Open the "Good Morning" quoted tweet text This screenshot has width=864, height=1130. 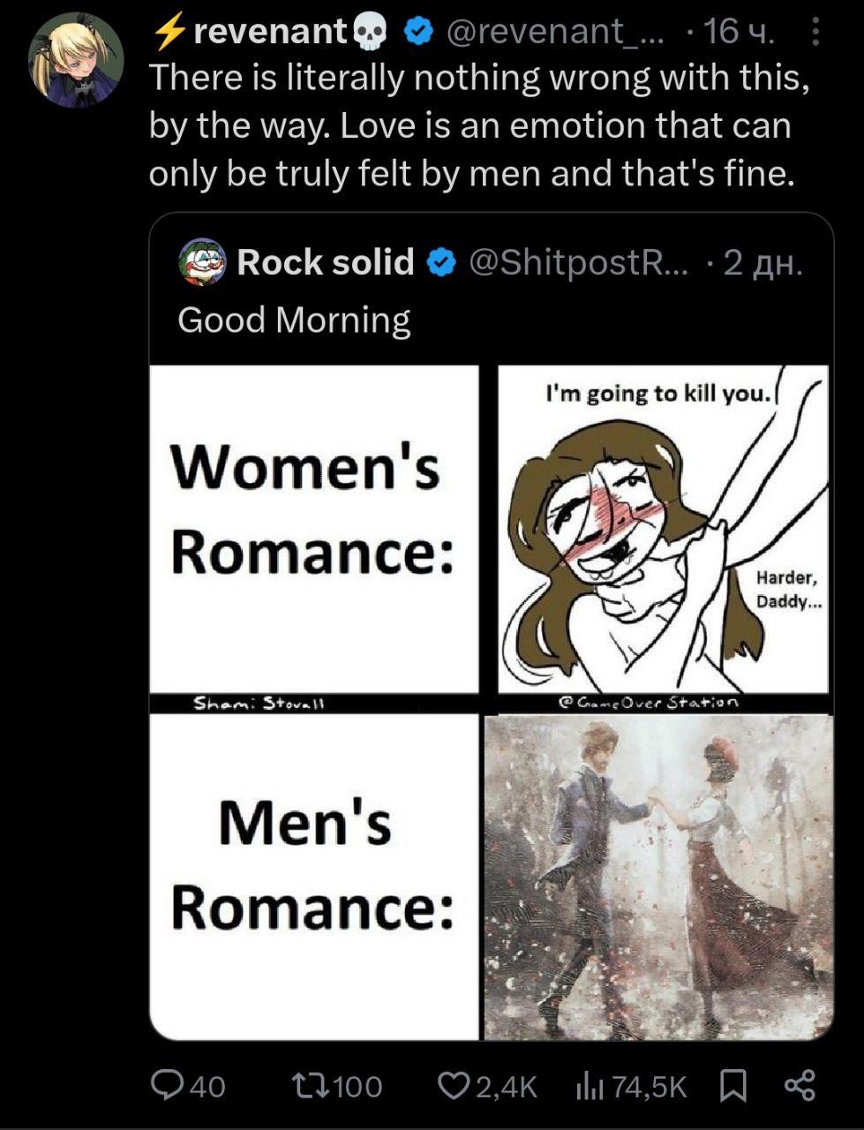pos(294,320)
